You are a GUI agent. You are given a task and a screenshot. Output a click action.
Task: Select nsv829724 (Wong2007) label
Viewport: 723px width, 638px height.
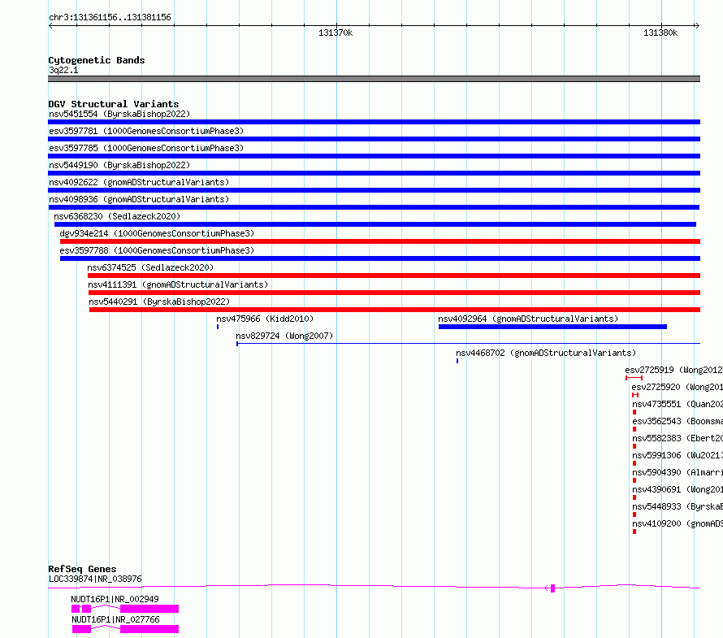(x=284, y=336)
